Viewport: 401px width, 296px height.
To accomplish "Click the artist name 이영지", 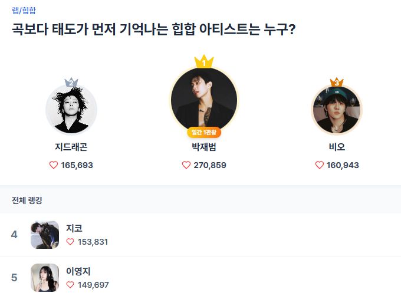I will click(x=78, y=271).
